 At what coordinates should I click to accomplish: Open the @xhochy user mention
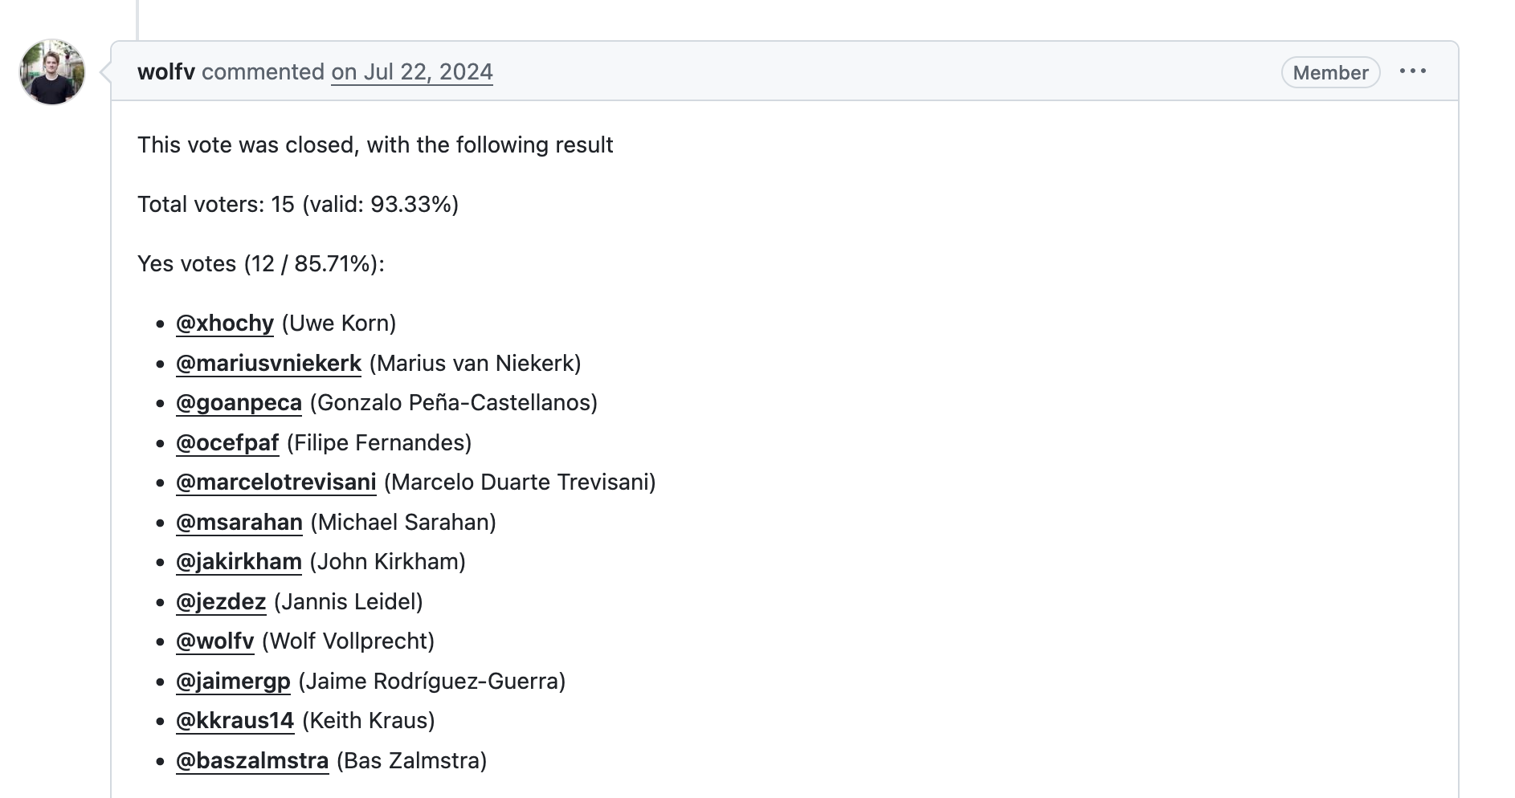(225, 324)
